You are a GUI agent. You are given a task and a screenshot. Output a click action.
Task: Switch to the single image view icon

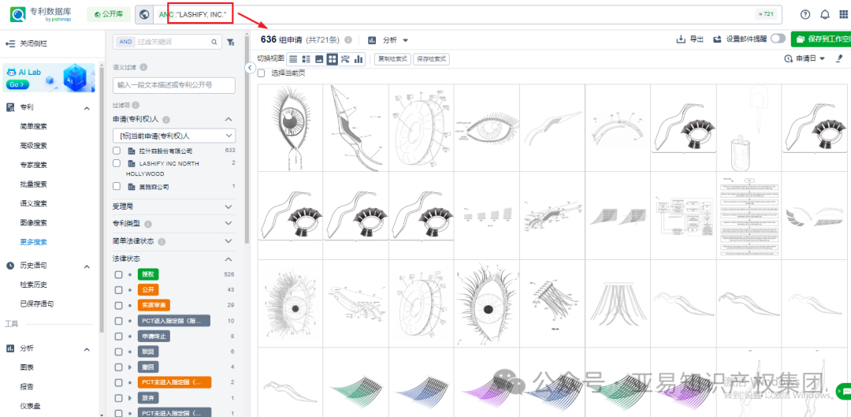tap(319, 59)
